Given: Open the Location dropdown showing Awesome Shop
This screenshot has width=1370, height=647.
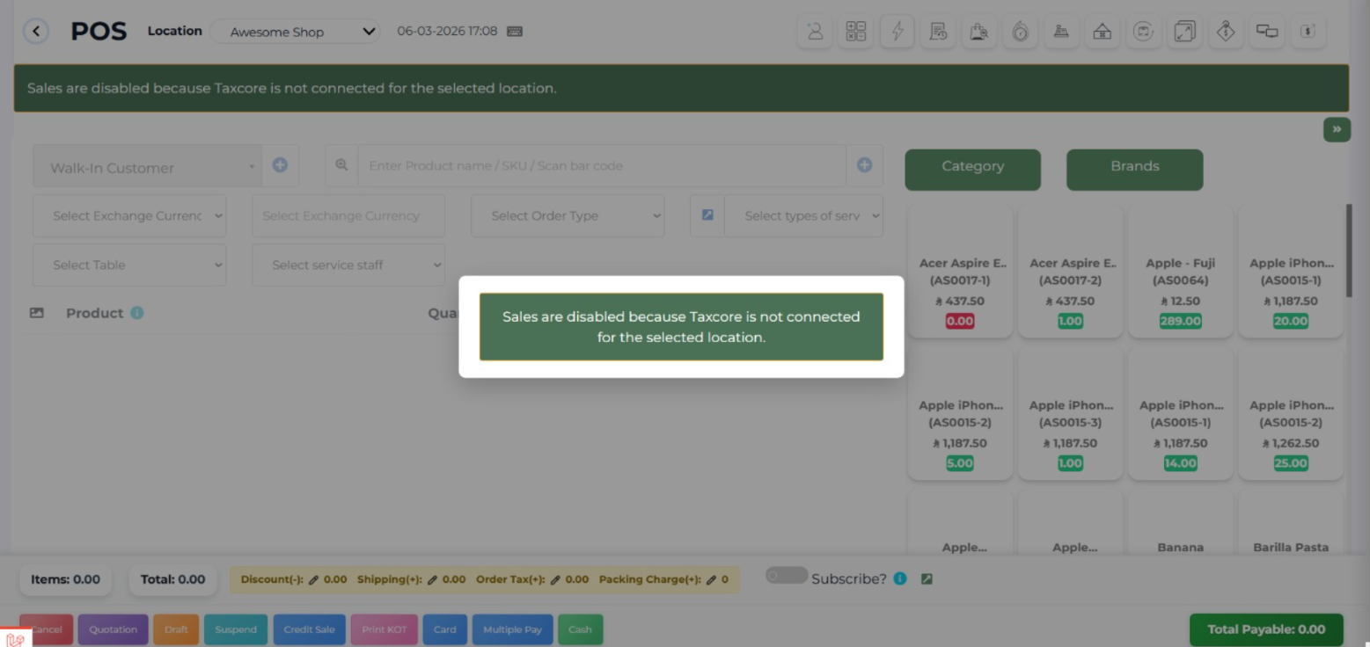Looking at the screenshot, I should 295,32.
